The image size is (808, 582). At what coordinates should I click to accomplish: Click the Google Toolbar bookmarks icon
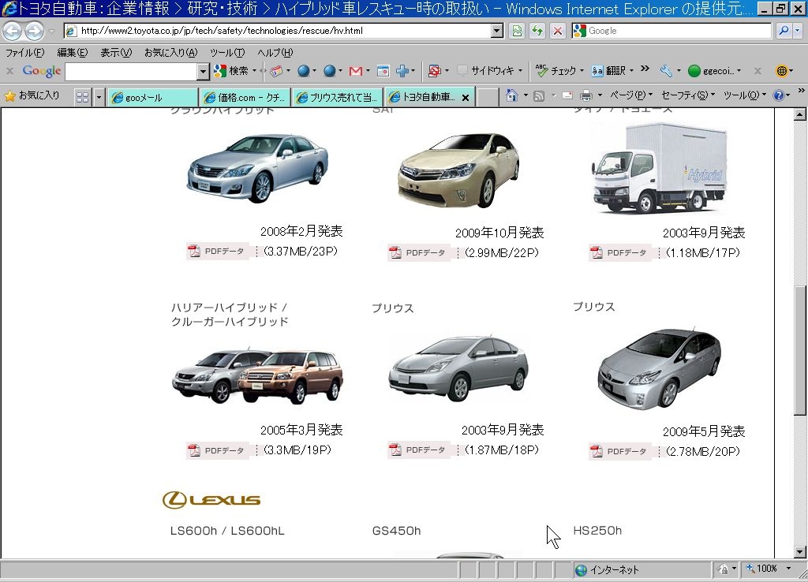(276, 71)
